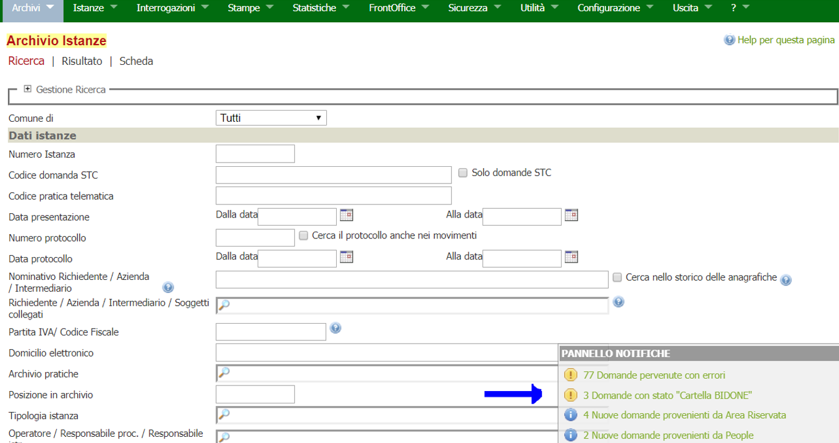Open calendar for Data protocollo start date

(x=346, y=257)
